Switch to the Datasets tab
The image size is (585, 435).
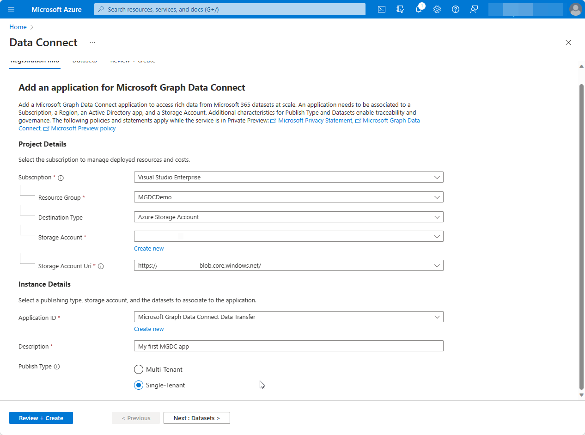[x=85, y=60]
